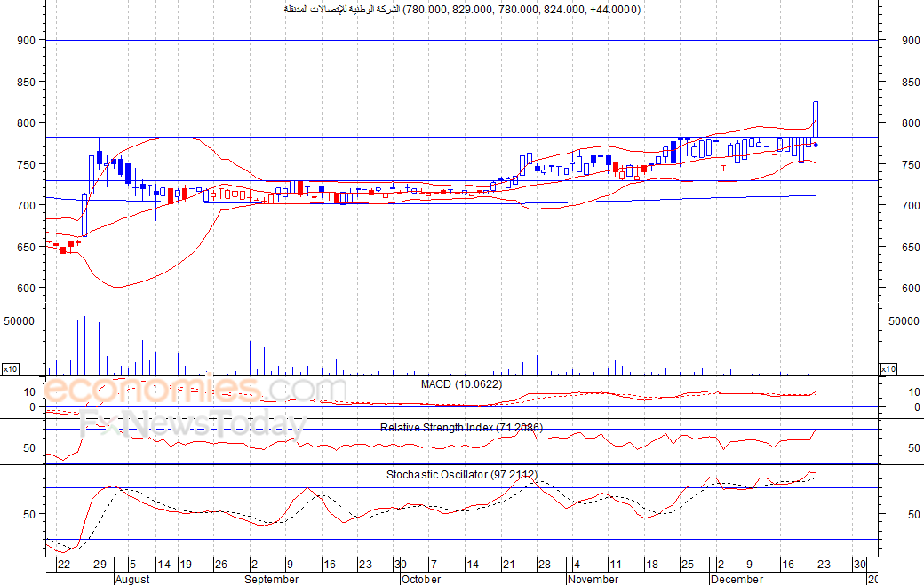
Task: Click the October 28 date label
Action: pos(544,565)
